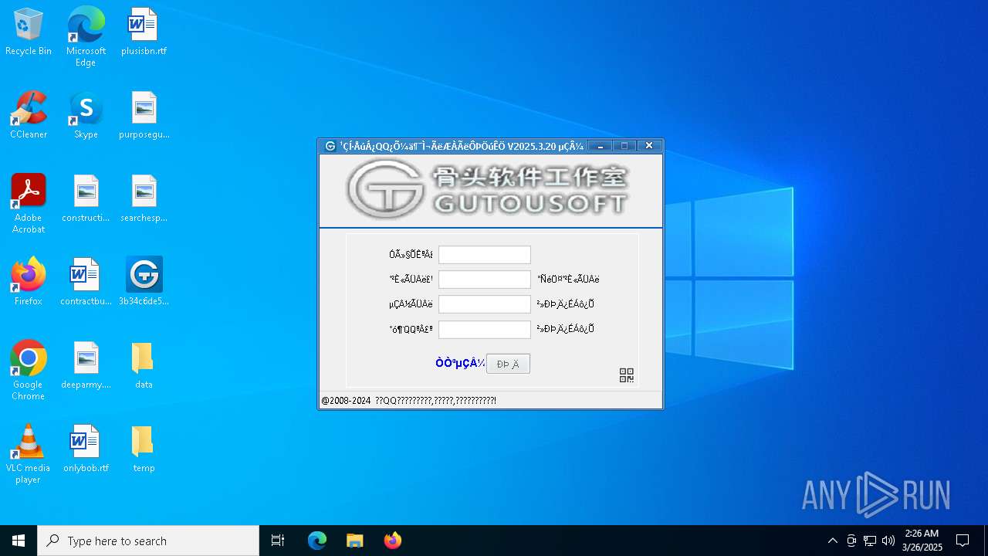The height and width of the screenshot is (556, 988).
Task: Select the 3b34c6de5... application icon
Action: tap(144, 281)
